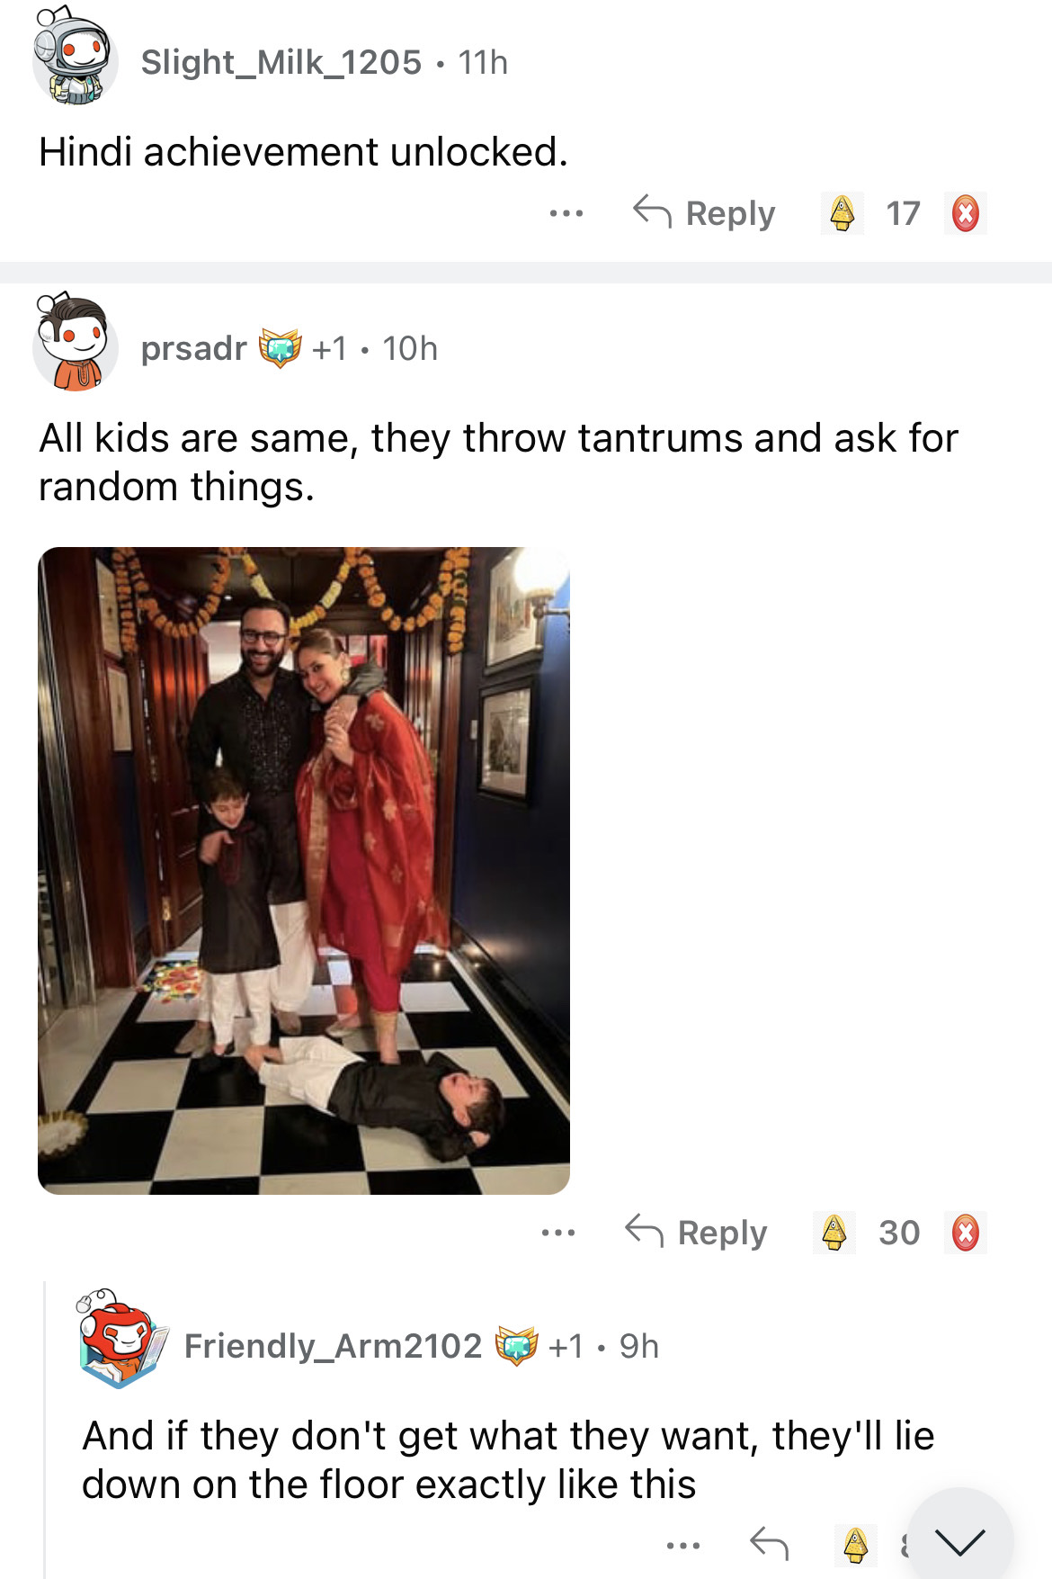The width and height of the screenshot is (1052, 1579).
Task: Open more options on Friendly_Arm2102's reply
Action: [683, 1546]
